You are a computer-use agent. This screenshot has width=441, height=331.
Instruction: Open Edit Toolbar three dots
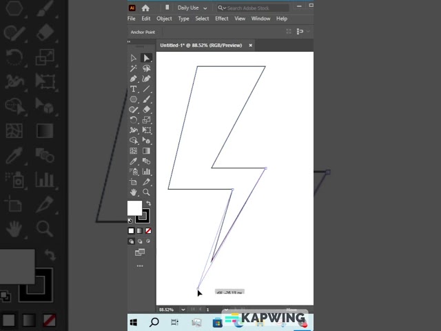140,265
